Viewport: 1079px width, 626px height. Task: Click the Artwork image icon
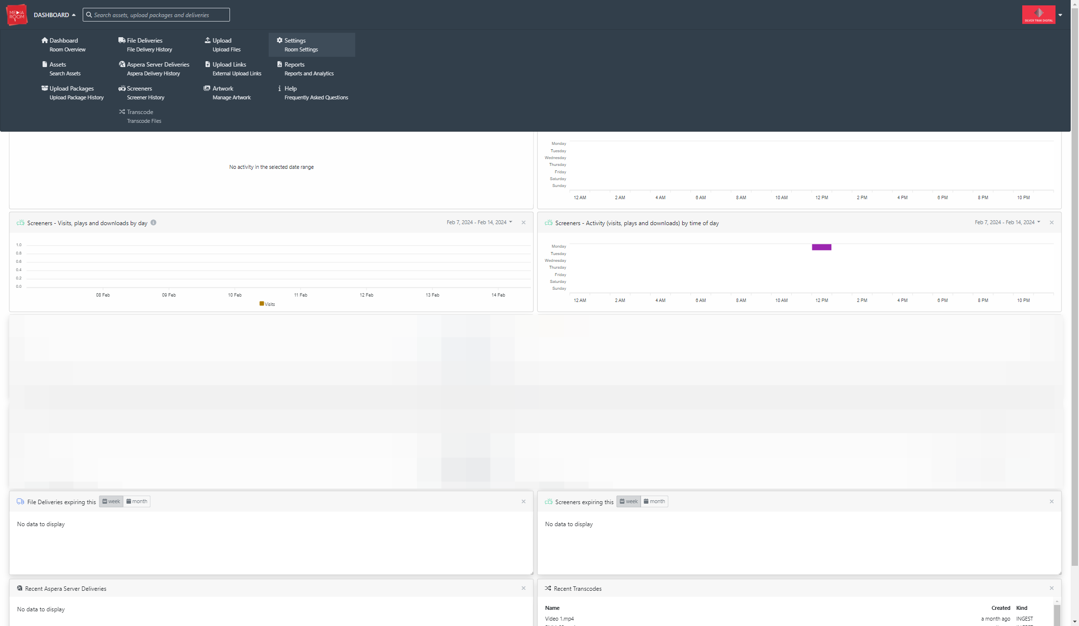pyautogui.click(x=207, y=88)
